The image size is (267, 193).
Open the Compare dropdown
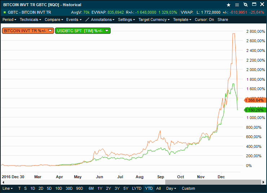coord(54,19)
